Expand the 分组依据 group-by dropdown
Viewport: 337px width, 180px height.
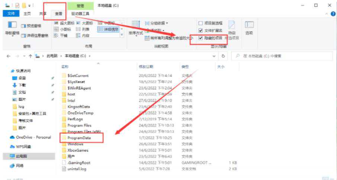click(x=158, y=23)
